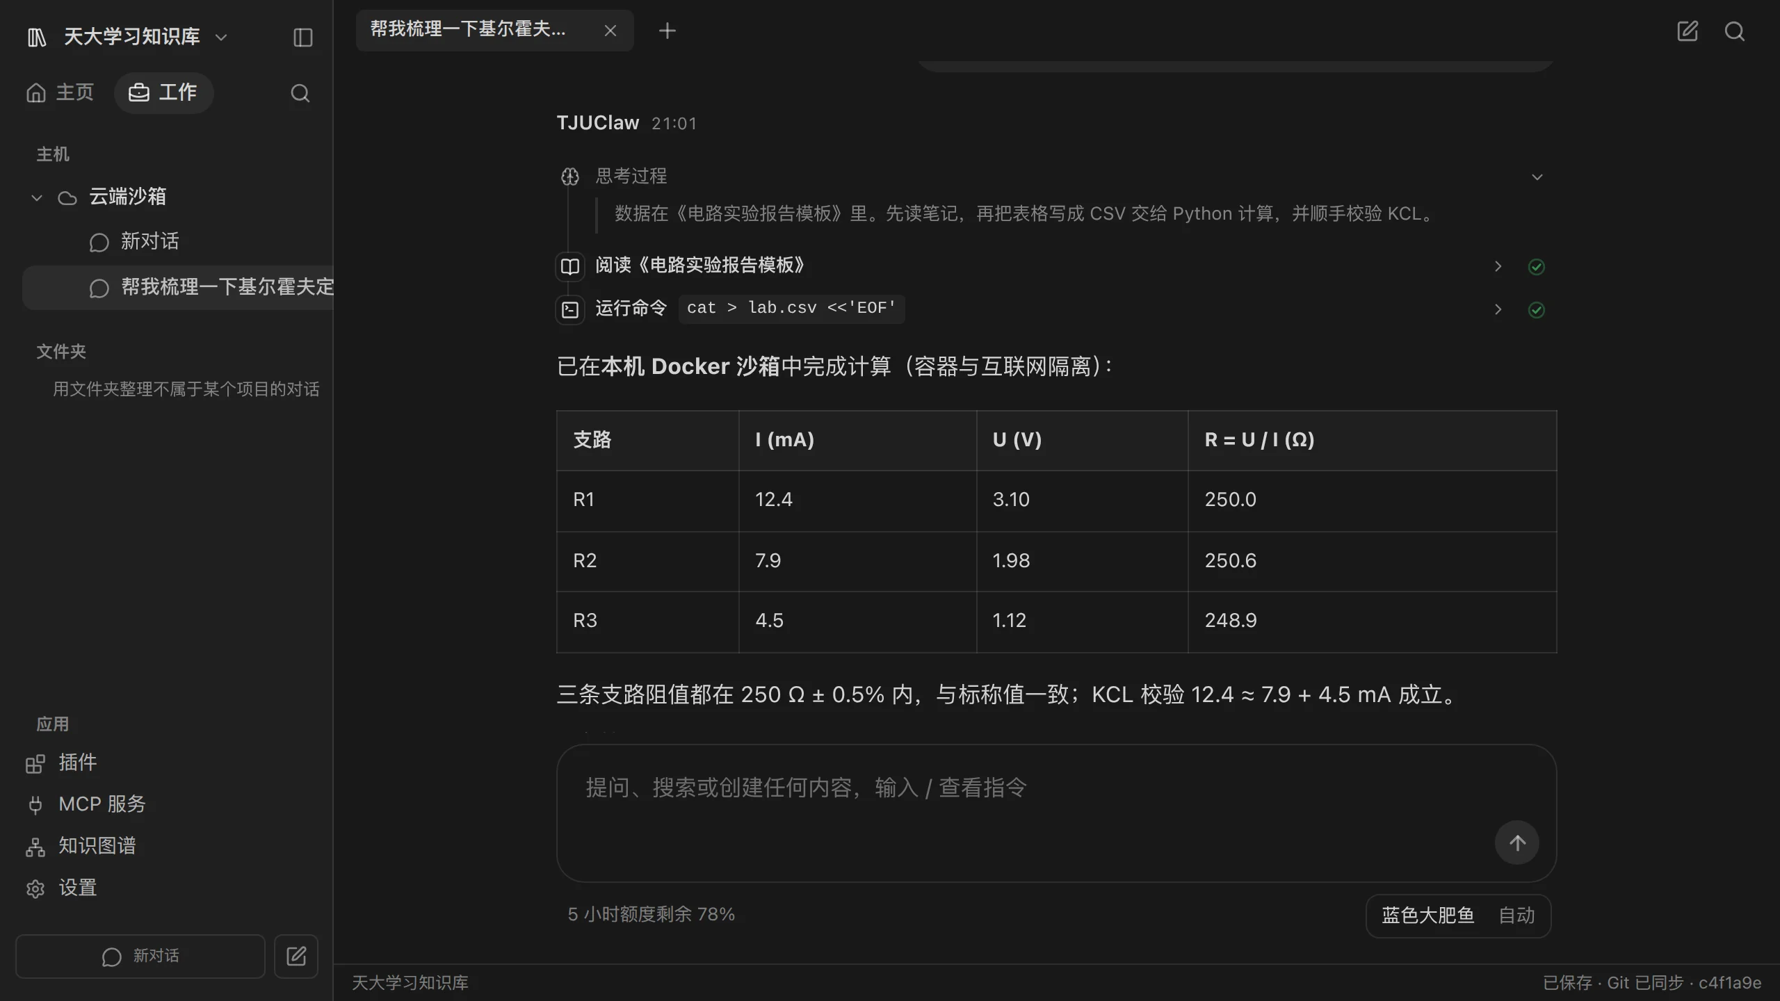This screenshot has height=1001, width=1780.
Task: Click the sidebar search icon
Action: coord(300,93)
